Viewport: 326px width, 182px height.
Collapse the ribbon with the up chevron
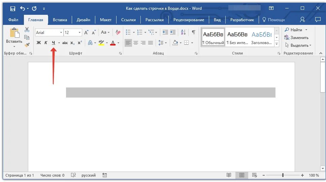pyautogui.click(x=321, y=53)
